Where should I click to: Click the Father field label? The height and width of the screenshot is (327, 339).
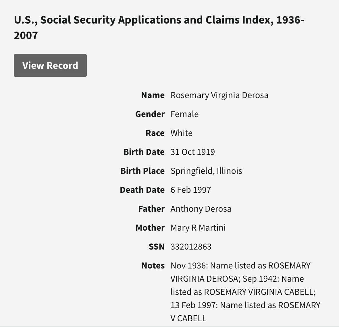point(151,209)
